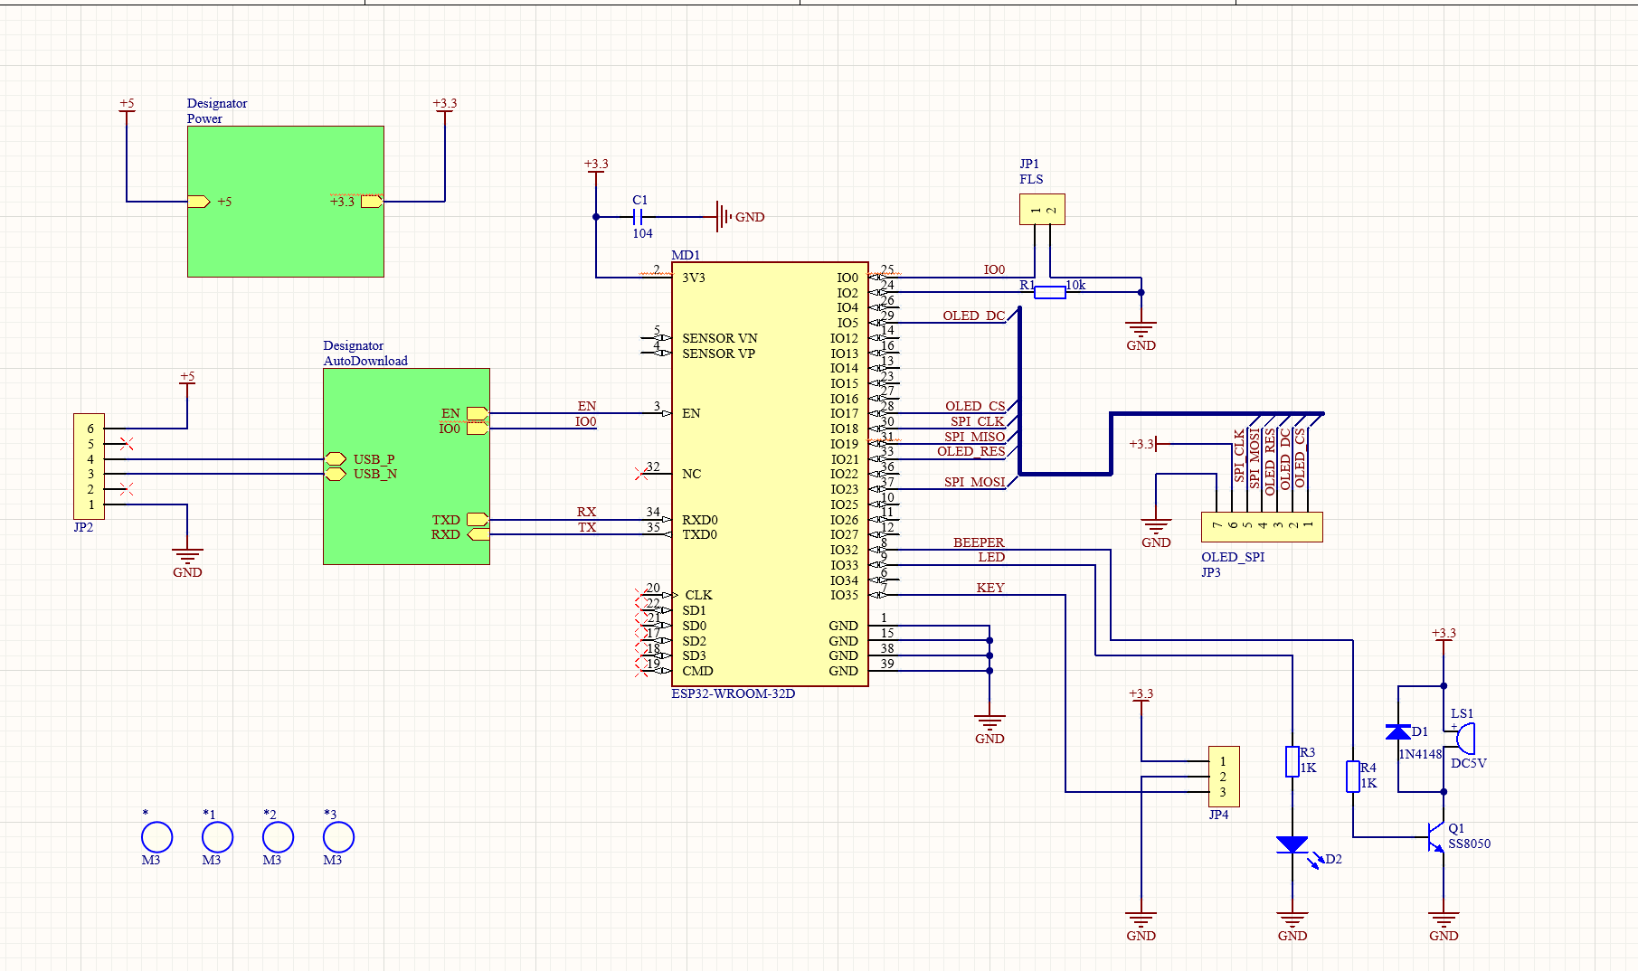
Task: Select the R1 10k resistor symbol
Action: coord(1049,292)
